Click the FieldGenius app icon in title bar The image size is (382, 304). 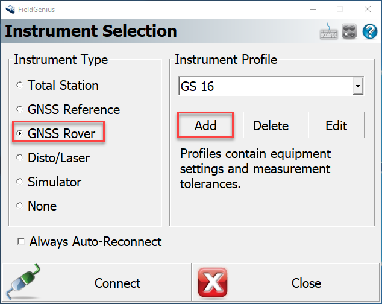pyautogui.click(x=10, y=9)
